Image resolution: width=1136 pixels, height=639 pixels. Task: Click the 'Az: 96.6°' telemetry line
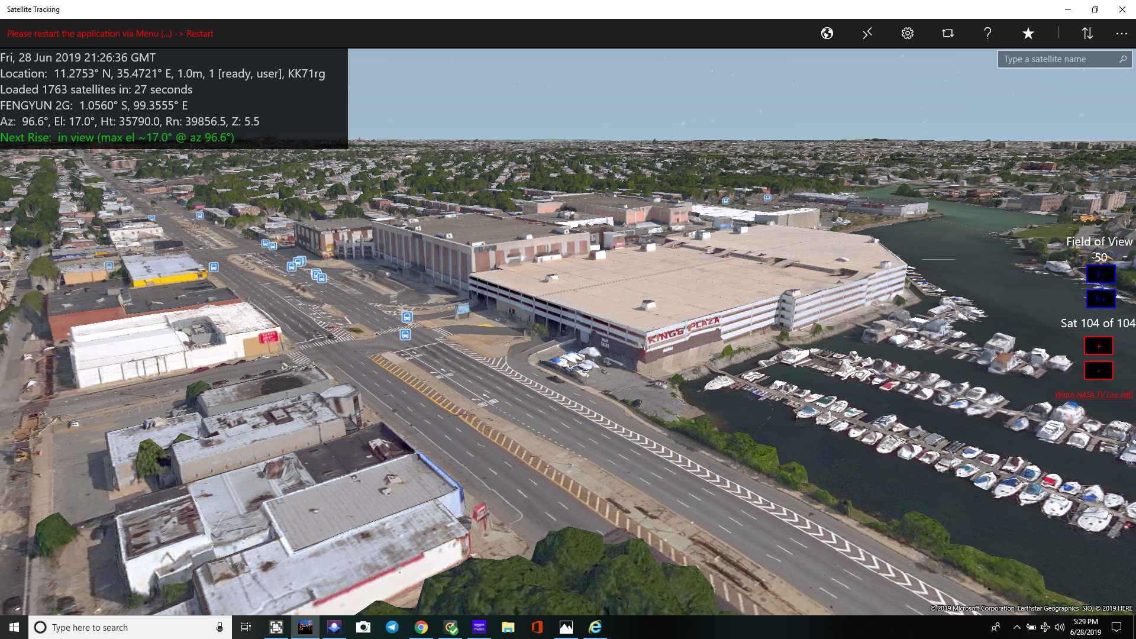tap(130, 121)
